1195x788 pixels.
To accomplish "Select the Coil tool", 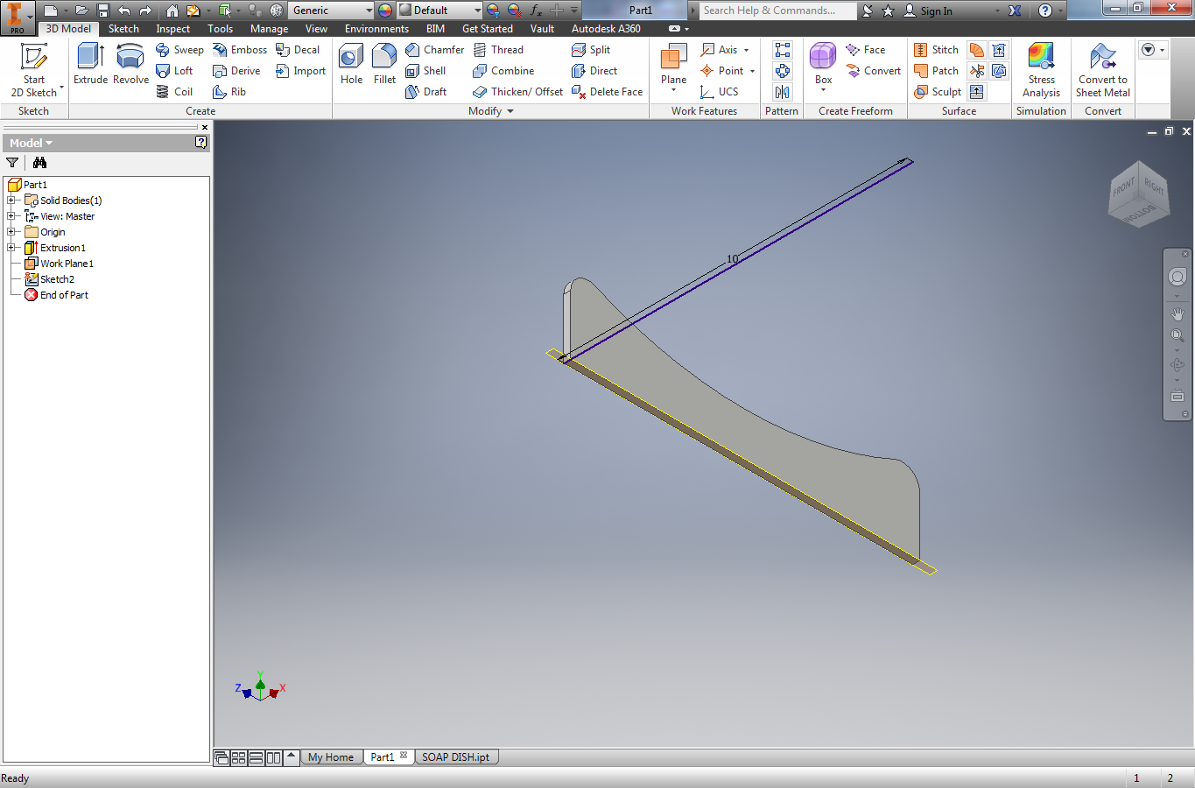I will (174, 92).
